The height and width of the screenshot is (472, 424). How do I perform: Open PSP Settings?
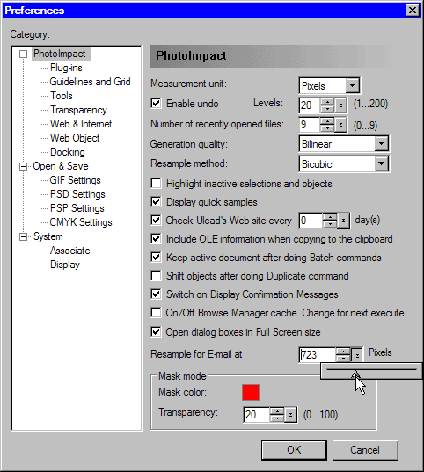coord(77,208)
